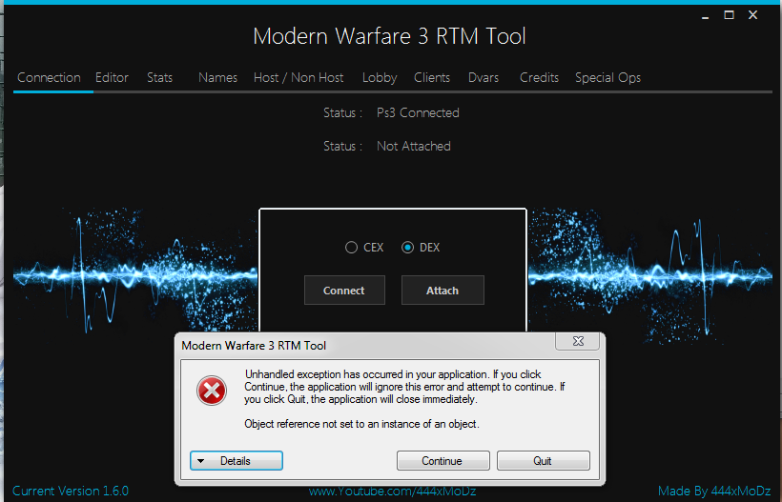
Task: Click the 'Ps3 Connected' status text
Action: (418, 113)
